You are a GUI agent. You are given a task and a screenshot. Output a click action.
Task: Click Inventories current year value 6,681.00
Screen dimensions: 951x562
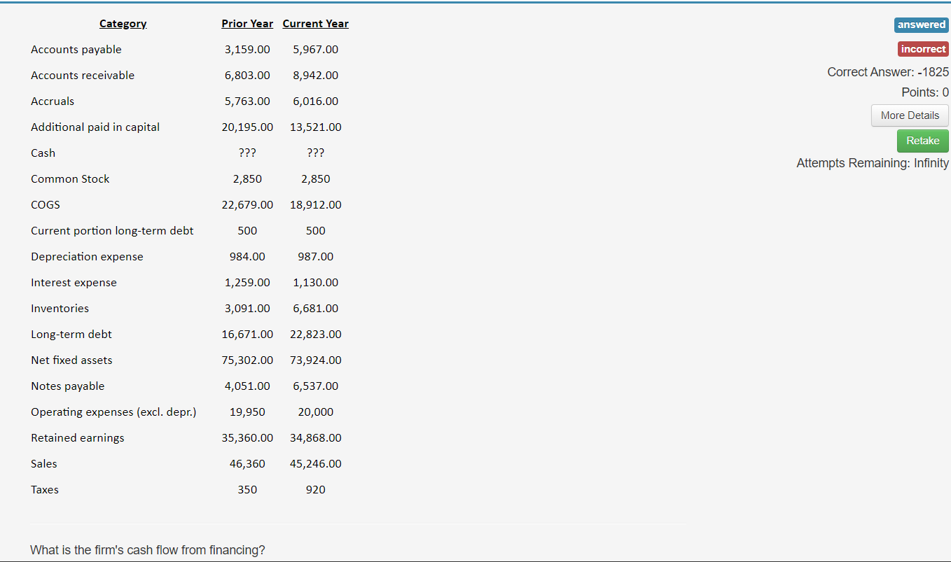click(x=316, y=309)
